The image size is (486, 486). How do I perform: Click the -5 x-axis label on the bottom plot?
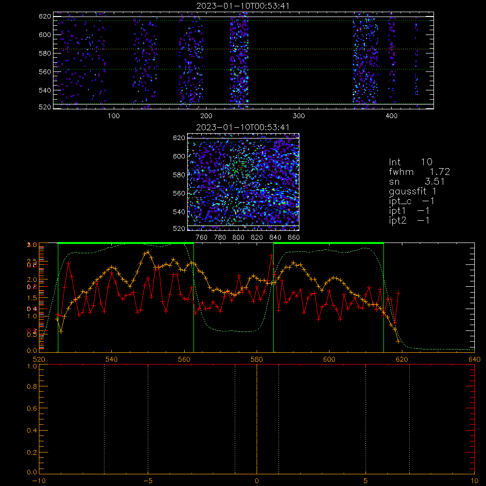148,481
